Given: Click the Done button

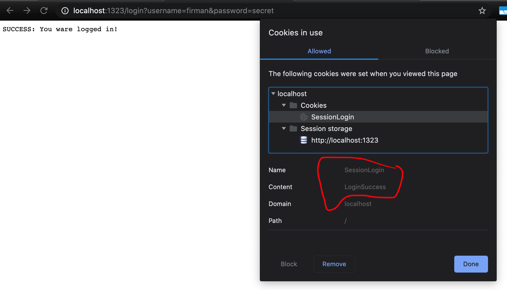Looking at the screenshot, I should 471,264.
